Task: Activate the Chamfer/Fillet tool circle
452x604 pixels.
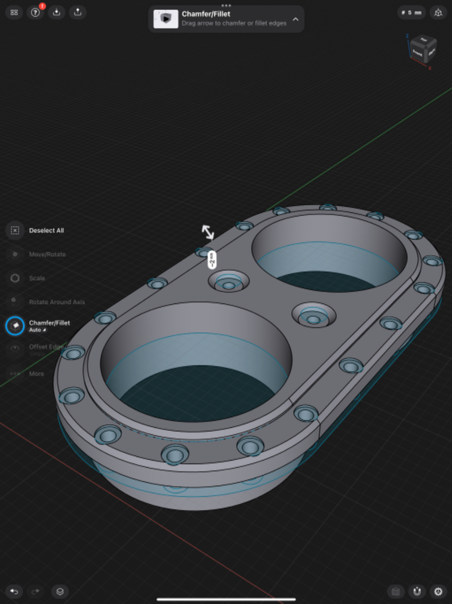Action: [15, 326]
